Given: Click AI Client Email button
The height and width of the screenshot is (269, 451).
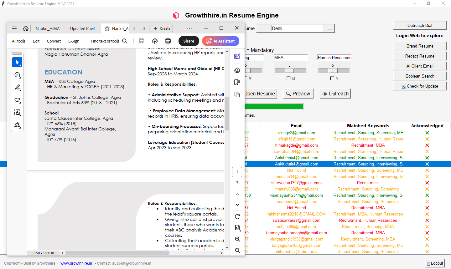Looking at the screenshot, I should (x=420, y=66).
